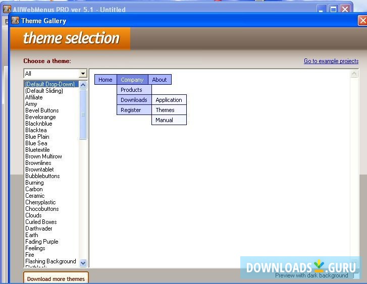Open the theme category dropdown showing All
Viewport: 367px width, 284px height.
pos(56,74)
